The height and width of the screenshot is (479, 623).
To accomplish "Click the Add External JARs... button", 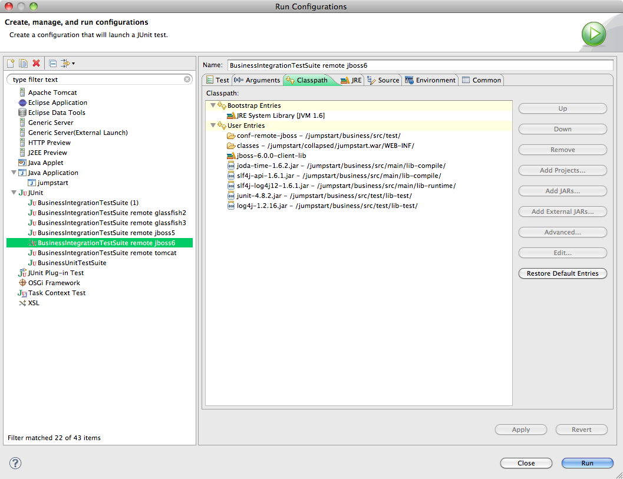I will coord(563,212).
